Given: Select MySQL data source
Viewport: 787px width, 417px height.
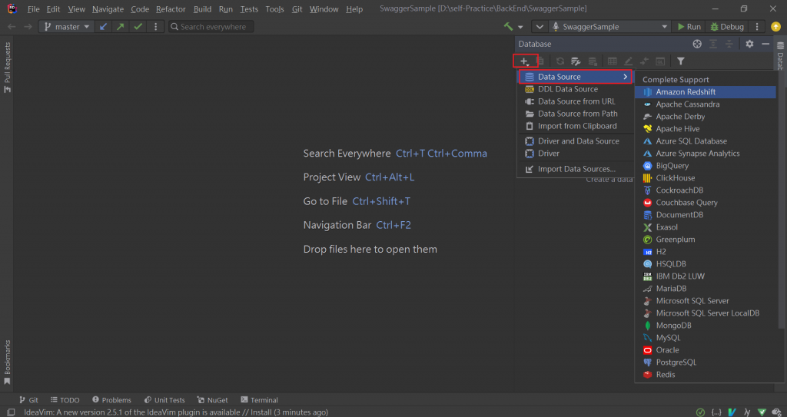Looking at the screenshot, I should click(x=706, y=338).
